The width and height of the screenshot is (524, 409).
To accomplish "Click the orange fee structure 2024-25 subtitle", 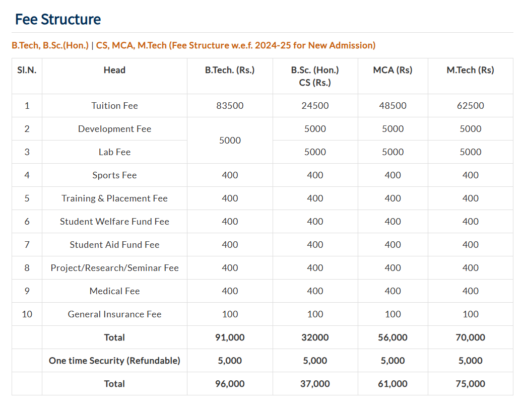I will pyautogui.click(x=193, y=45).
